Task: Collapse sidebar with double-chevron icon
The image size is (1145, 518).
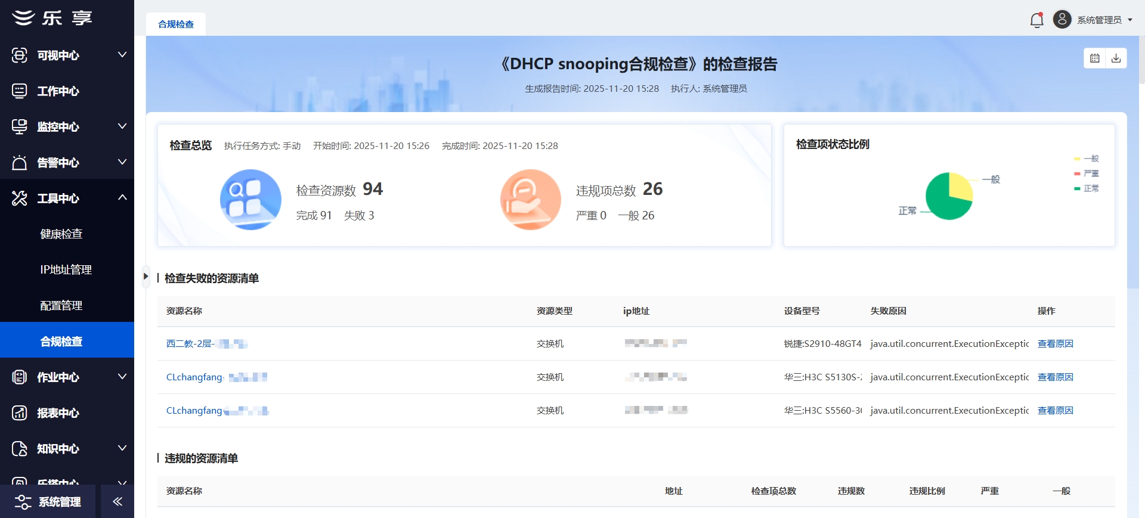Action: pos(117,501)
